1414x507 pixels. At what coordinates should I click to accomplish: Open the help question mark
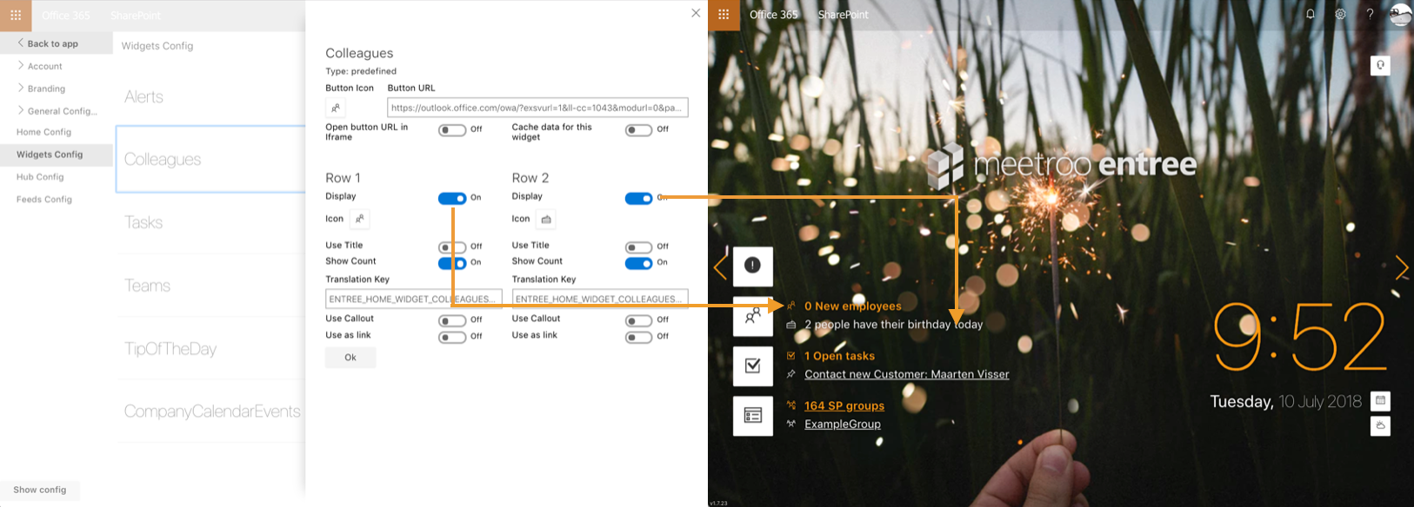(x=1370, y=14)
